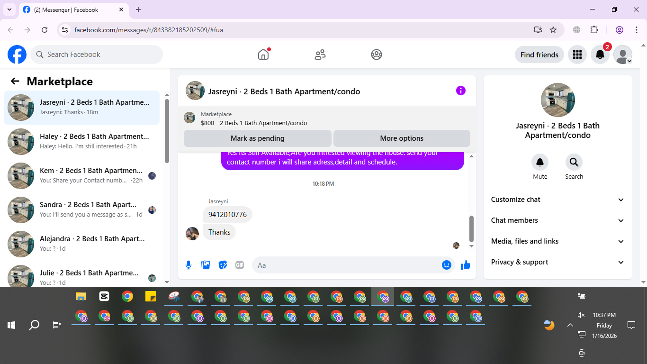View site information icon in address bar
647x364 pixels.
65,30
